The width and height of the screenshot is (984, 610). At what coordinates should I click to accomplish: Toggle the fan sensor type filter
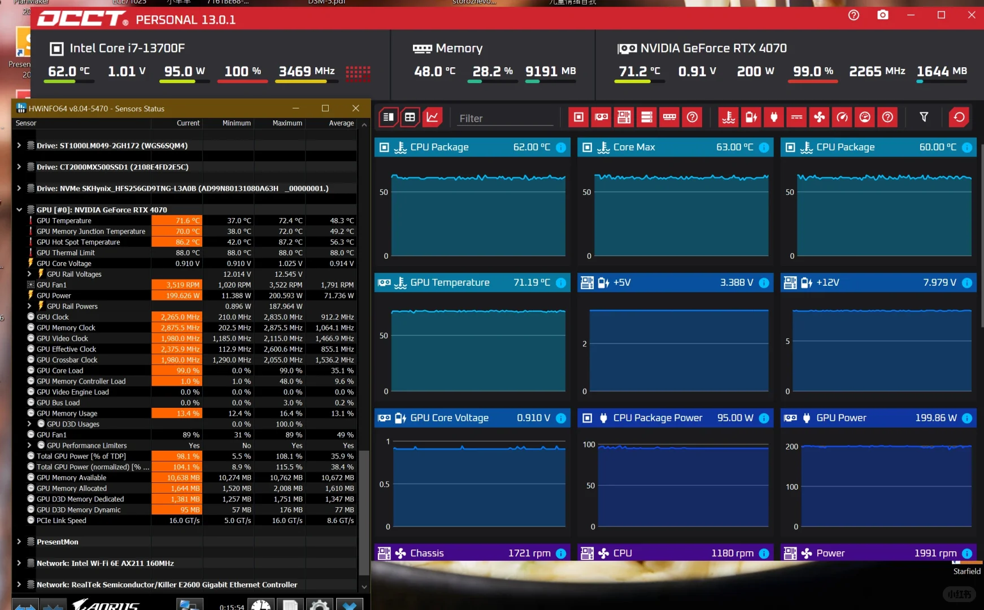(x=819, y=117)
